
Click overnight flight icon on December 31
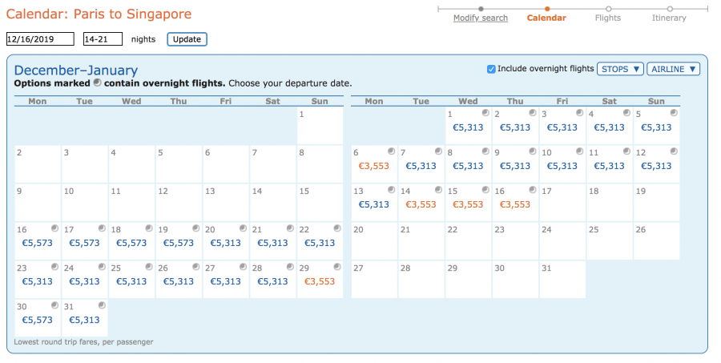coord(101,305)
